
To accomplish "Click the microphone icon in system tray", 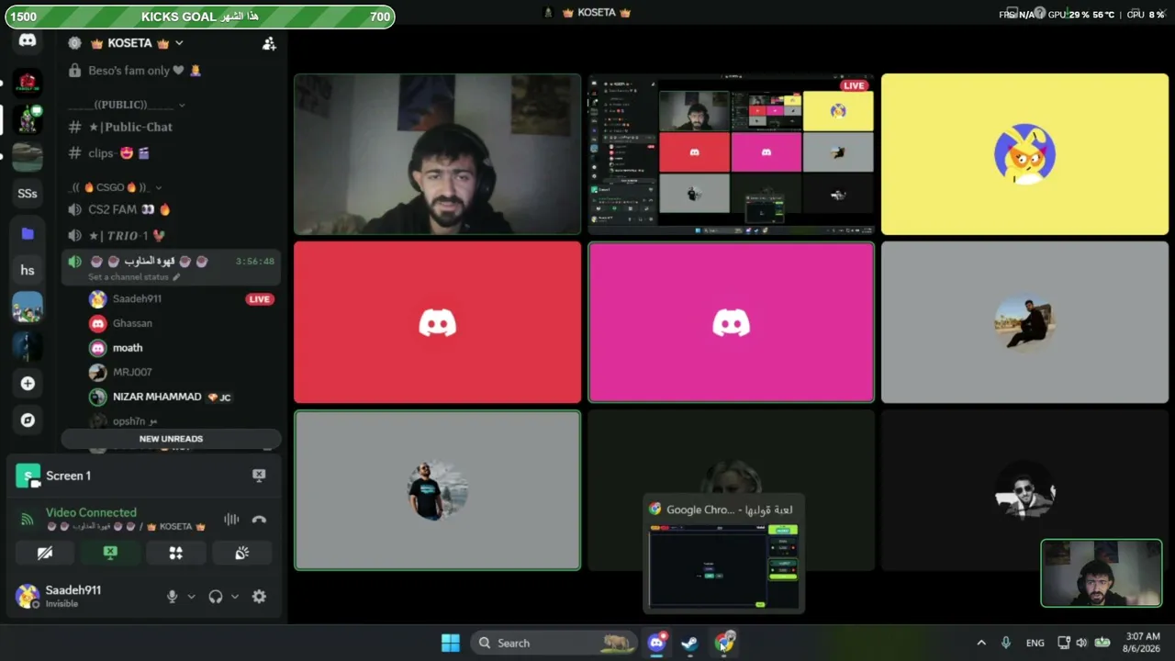I will 1006,643.
